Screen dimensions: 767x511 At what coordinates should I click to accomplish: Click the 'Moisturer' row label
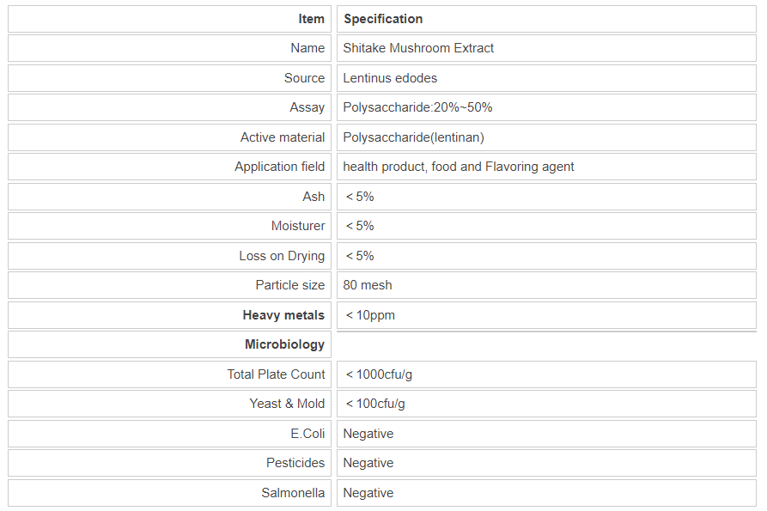(x=298, y=226)
